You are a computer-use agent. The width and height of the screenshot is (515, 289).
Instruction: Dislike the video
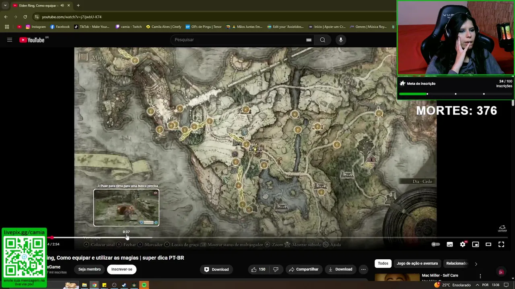[x=276, y=269]
